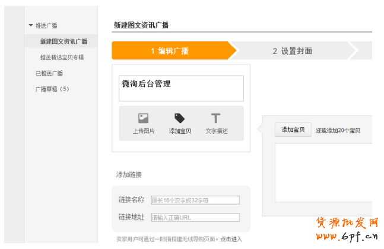Screen dimensions: 384x249
Task: Open 新建图文资讯广播 in the sidebar
Action: 64,41
